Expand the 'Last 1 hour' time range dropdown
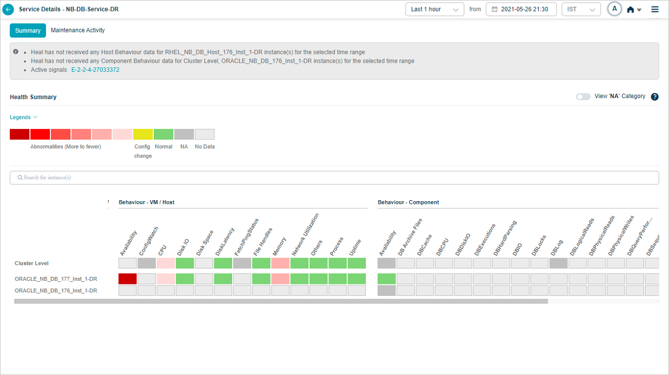Viewport: 669px width, 375px height. [x=434, y=9]
